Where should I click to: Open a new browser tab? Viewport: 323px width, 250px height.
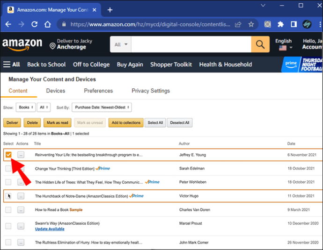point(110,10)
